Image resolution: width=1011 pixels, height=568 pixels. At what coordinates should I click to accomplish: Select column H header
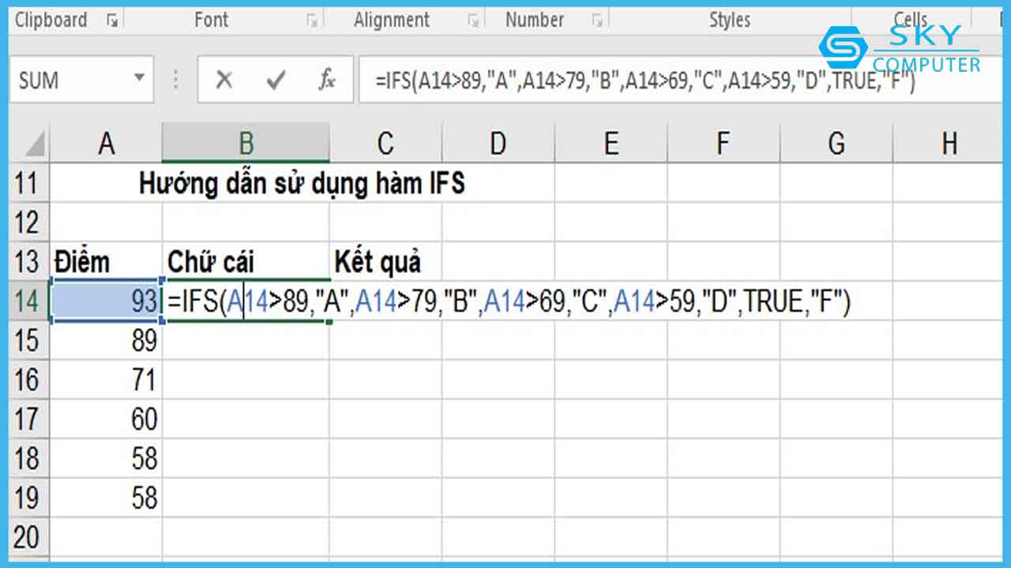[949, 144]
